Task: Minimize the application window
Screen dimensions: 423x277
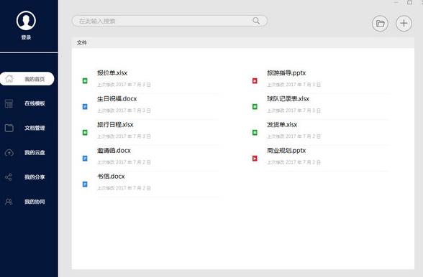Action: click(396, 2)
